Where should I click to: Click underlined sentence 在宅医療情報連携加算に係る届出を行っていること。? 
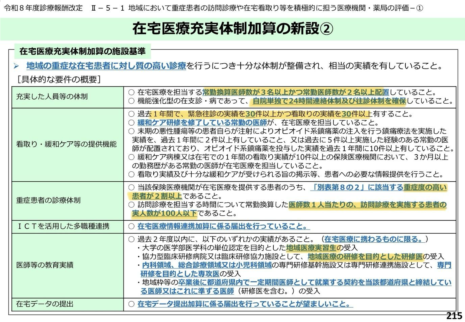(x=224, y=226)
